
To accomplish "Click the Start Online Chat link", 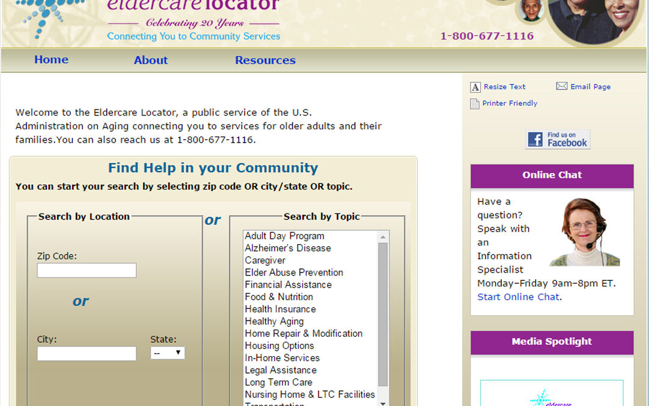I will click(518, 297).
